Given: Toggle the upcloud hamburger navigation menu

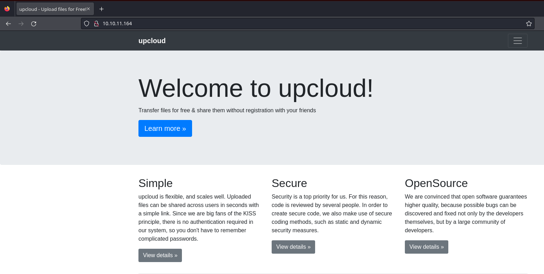Looking at the screenshot, I should point(517,41).
